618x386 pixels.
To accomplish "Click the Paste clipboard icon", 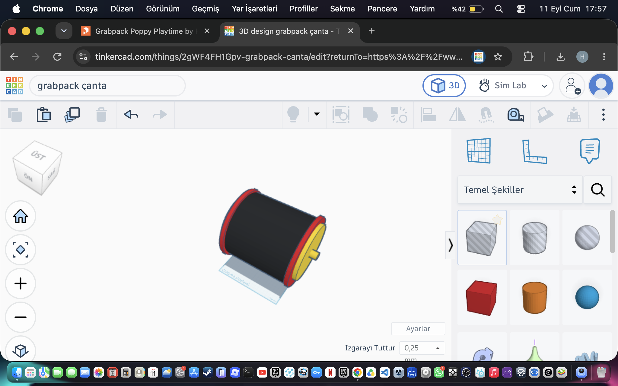I will pos(43,115).
